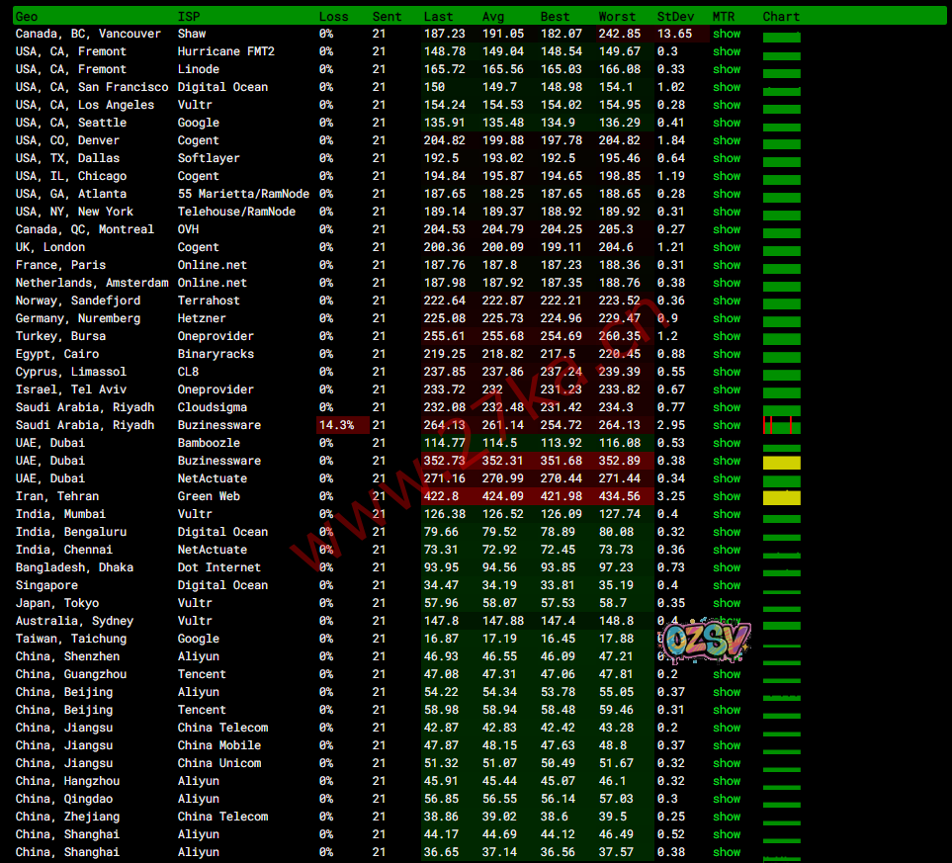View chart for NetActuate Dubai
952x863 pixels.
[x=781, y=481]
